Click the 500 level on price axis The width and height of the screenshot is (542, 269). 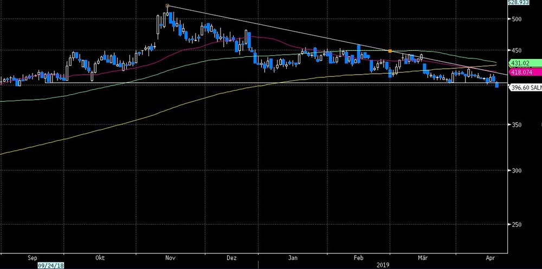click(x=517, y=19)
